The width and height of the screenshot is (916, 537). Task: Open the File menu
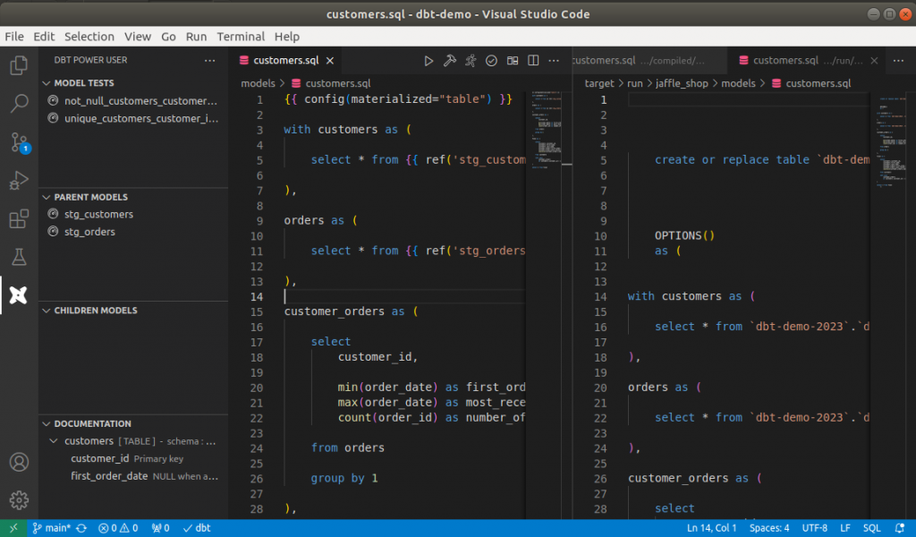click(14, 36)
